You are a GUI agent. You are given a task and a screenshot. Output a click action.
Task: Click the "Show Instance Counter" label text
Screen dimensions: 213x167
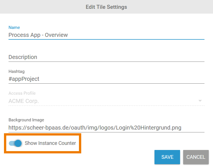tap(50, 143)
